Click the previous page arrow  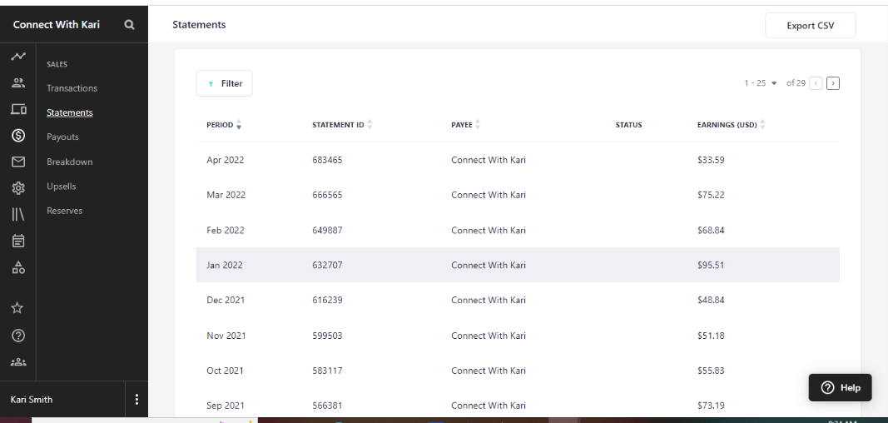tap(816, 83)
